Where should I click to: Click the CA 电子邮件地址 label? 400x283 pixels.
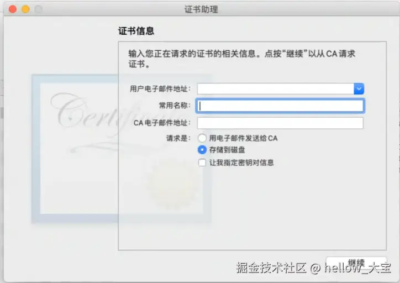162,123
